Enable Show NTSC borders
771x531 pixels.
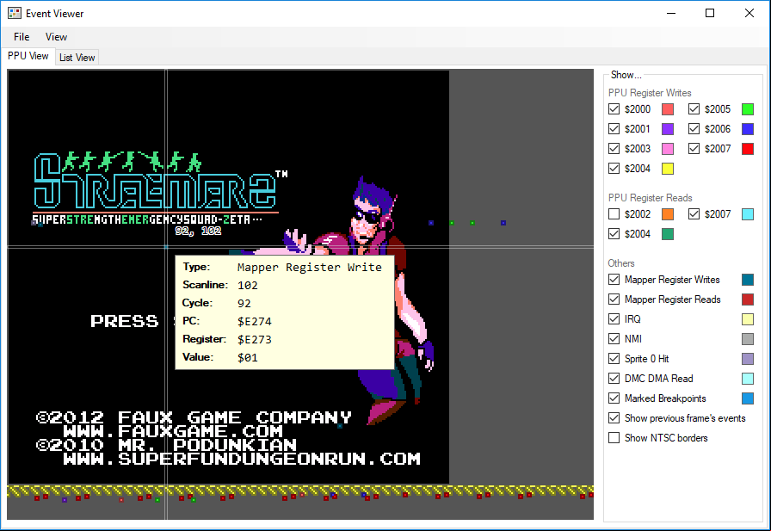pyautogui.click(x=614, y=438)
